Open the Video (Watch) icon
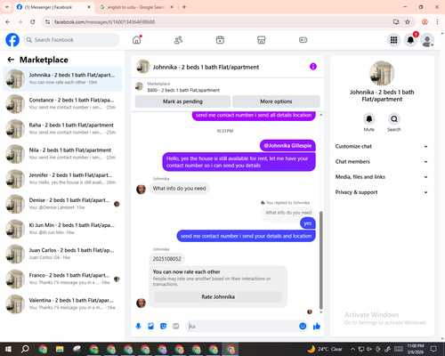This screenshot has width=445, height=356. (x=220, y=40)
